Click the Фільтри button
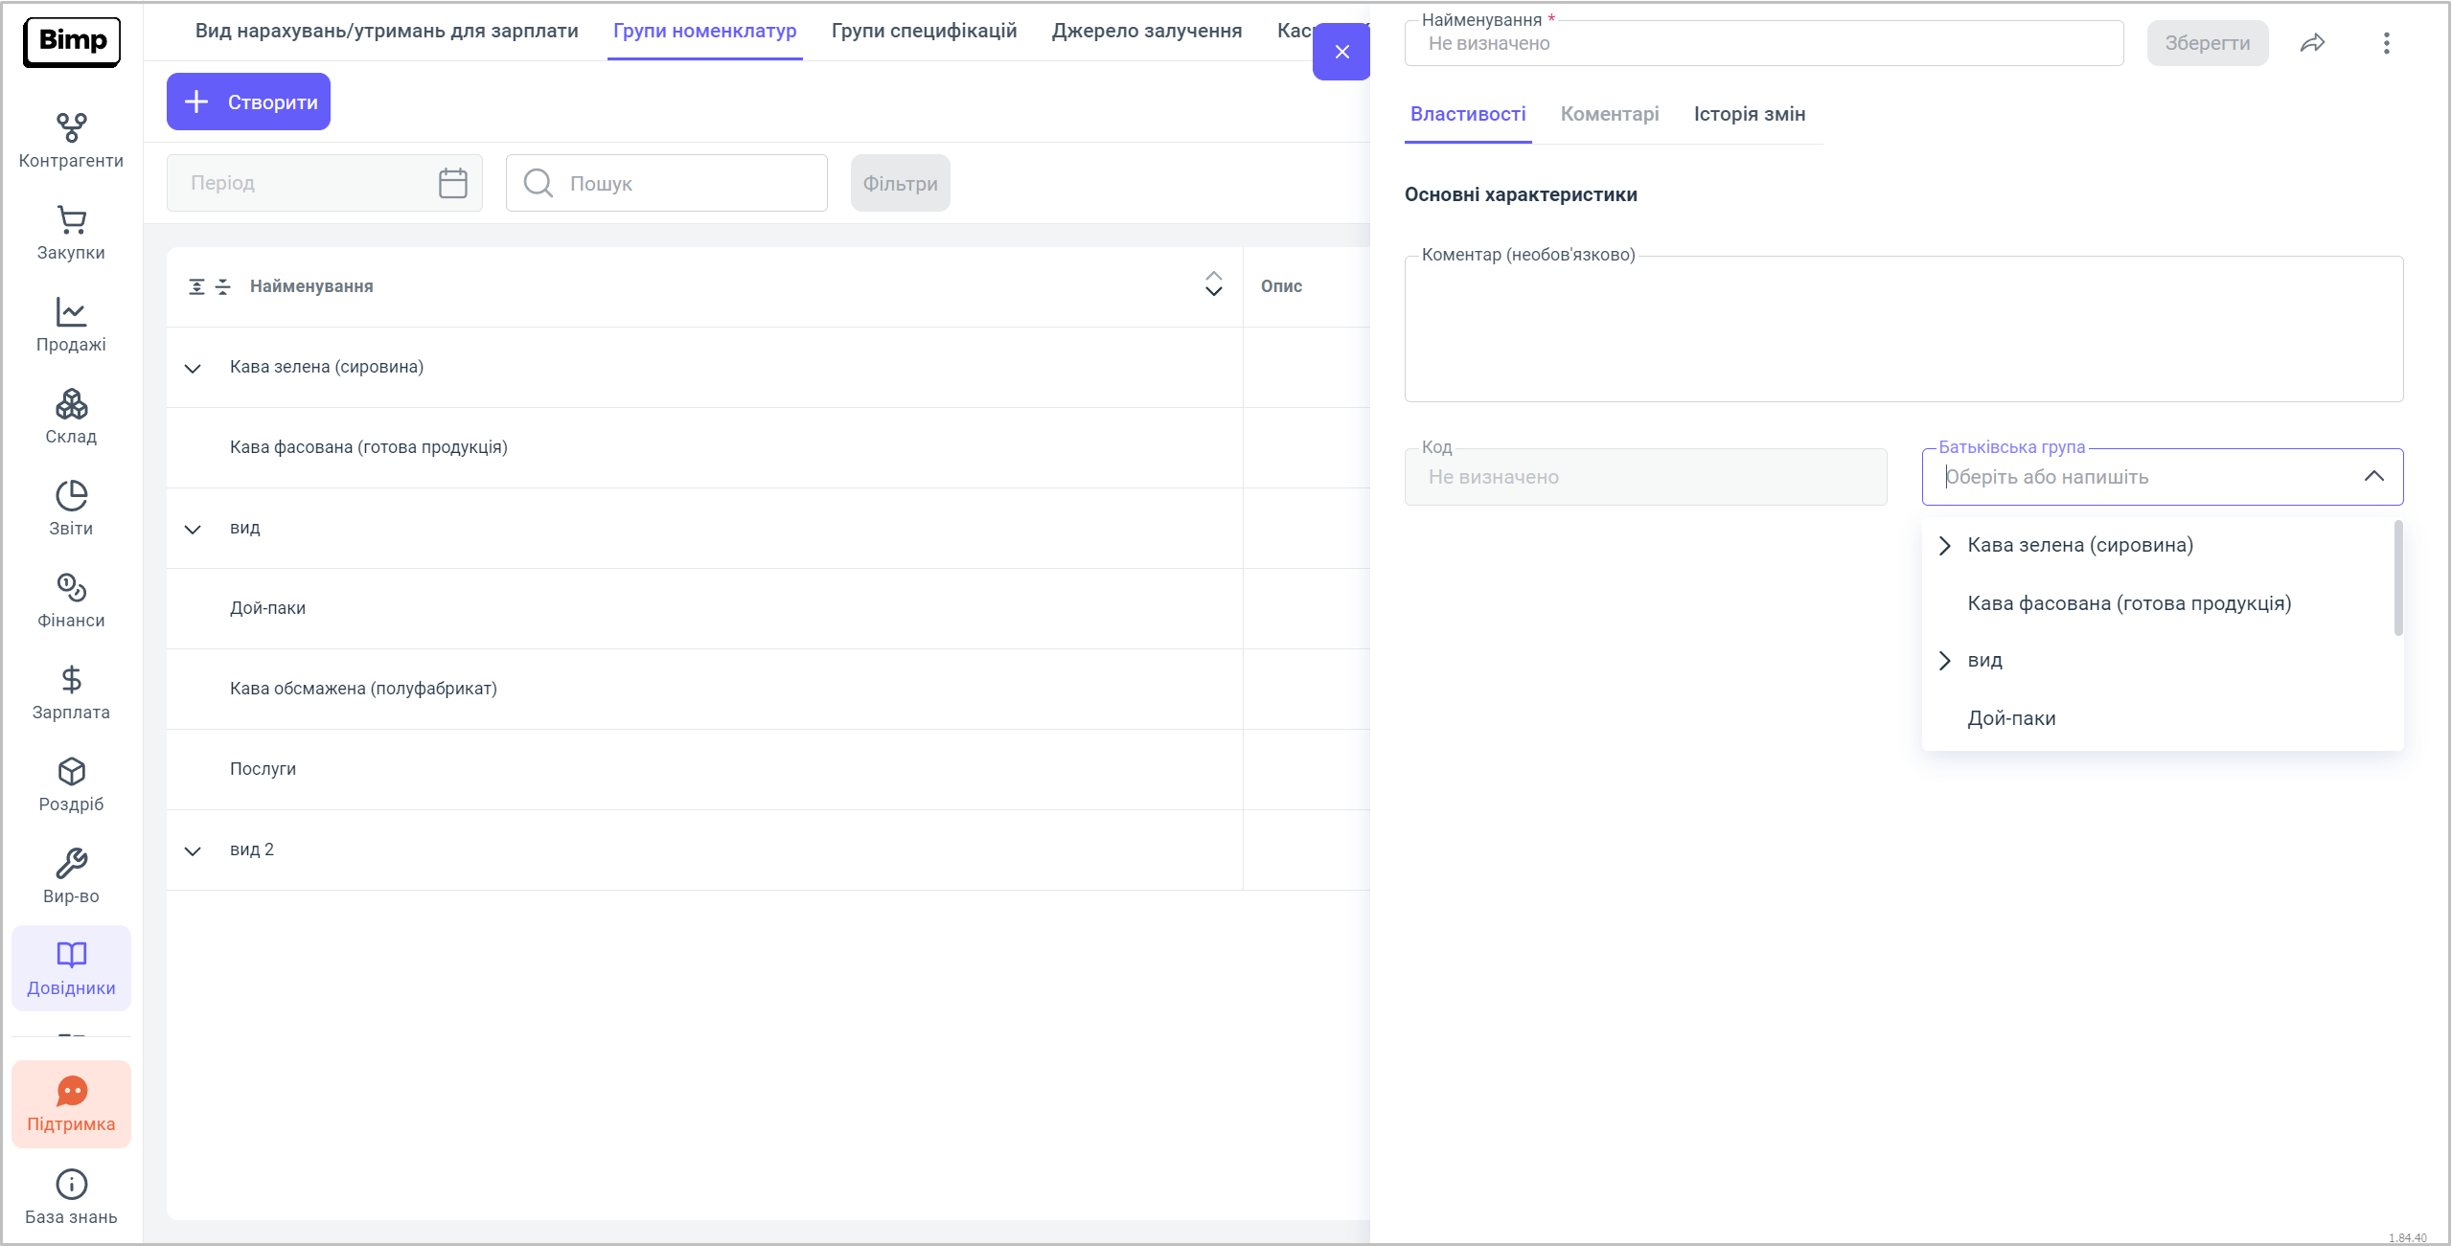Image resolution: width=2452 pixels, height=1246 pixels. tap(900, 183)
